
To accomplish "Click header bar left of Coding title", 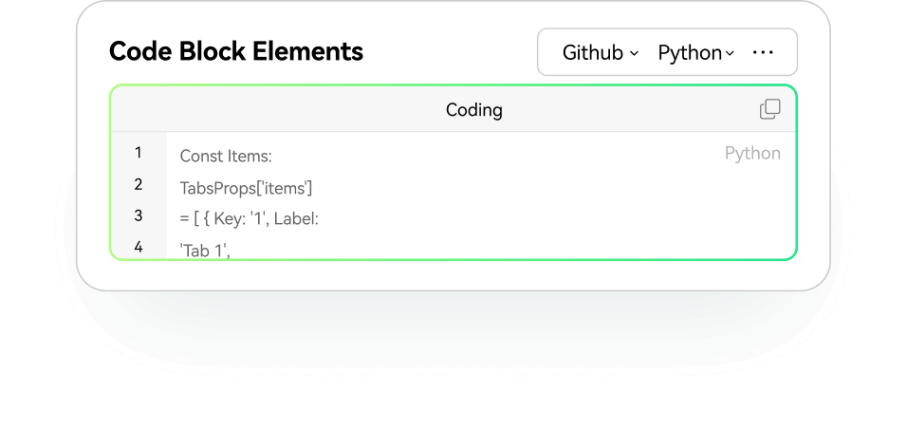I will point(285,110).
